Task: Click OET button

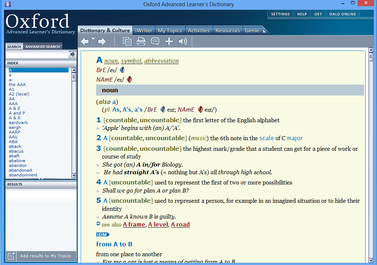Action: (318, 14)
